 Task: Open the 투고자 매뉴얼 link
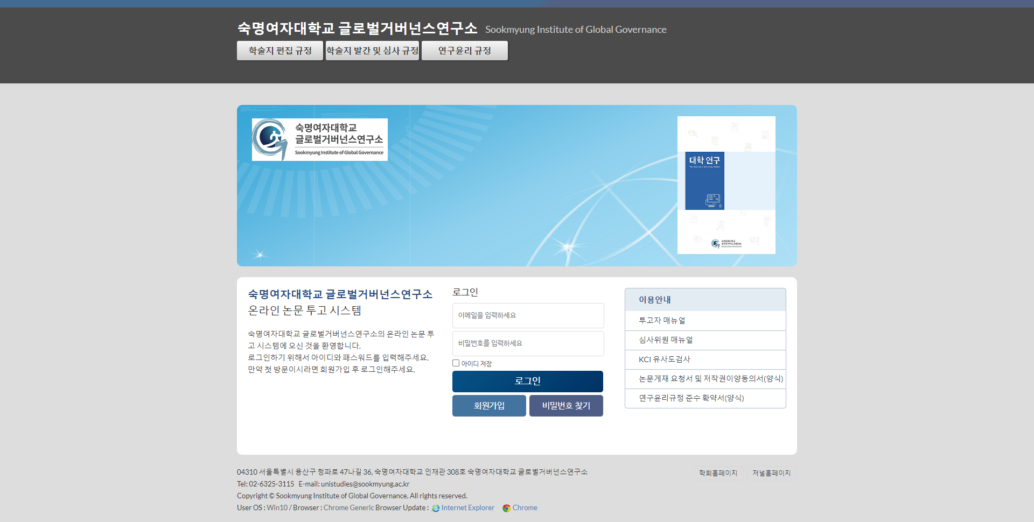point(705,321)
